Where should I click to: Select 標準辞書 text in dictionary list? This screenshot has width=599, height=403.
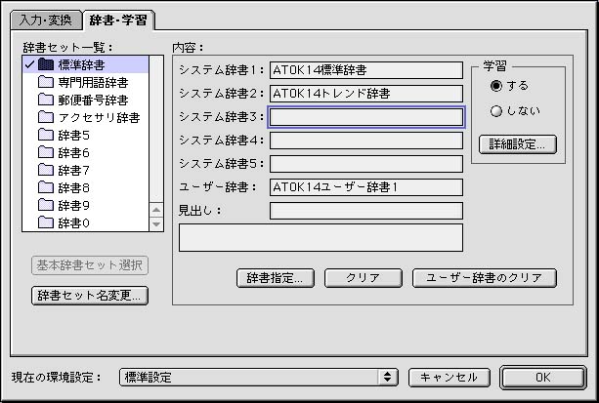[x=81, y=64]
